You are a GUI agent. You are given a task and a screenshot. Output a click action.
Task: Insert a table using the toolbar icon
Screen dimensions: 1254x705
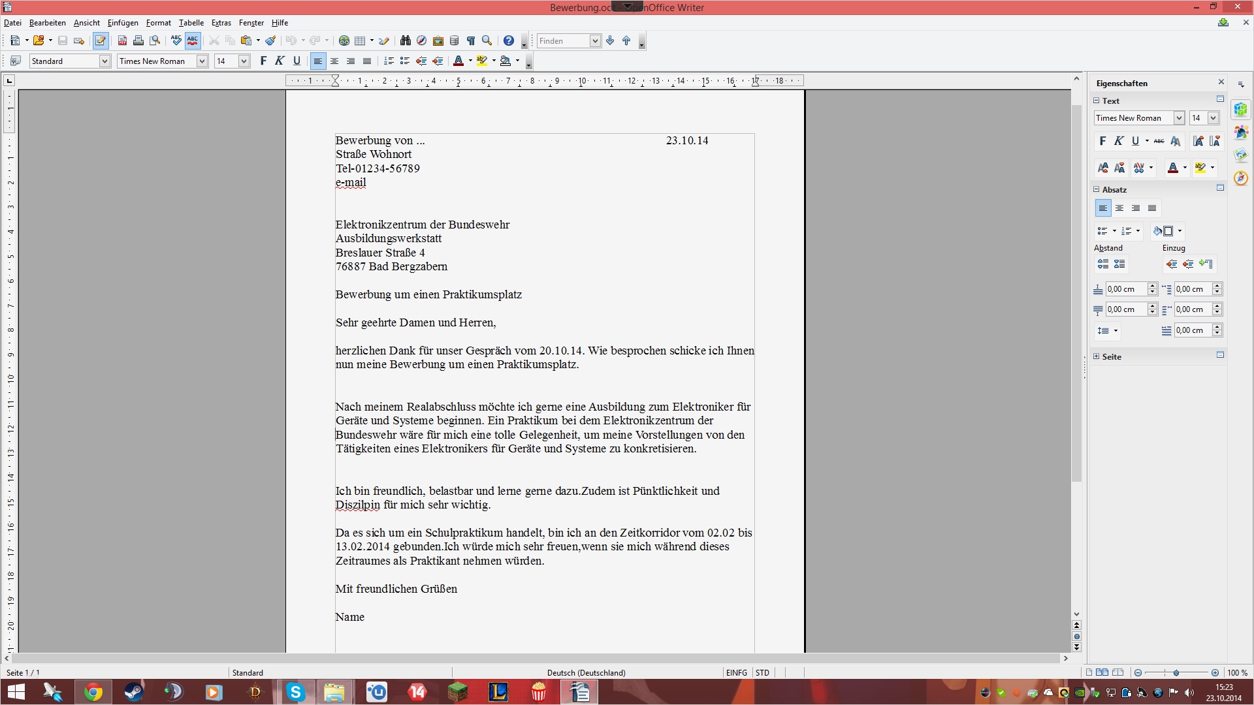(x=360, y=40)
